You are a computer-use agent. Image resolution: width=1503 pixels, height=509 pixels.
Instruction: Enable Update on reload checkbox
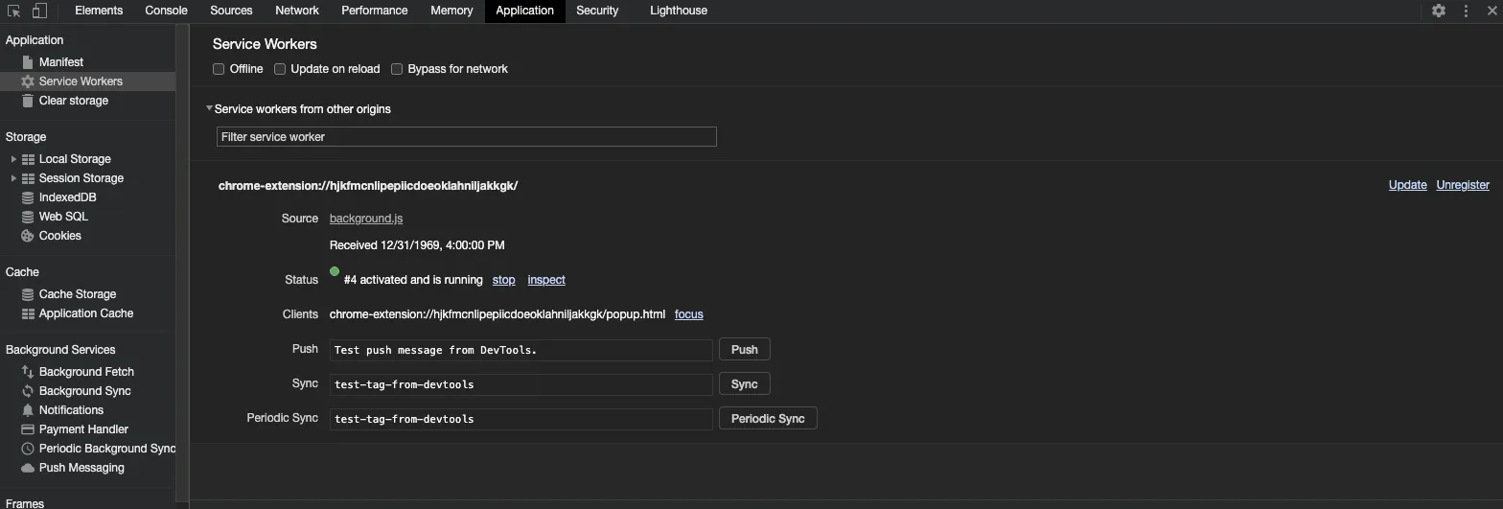pos(280,69)
